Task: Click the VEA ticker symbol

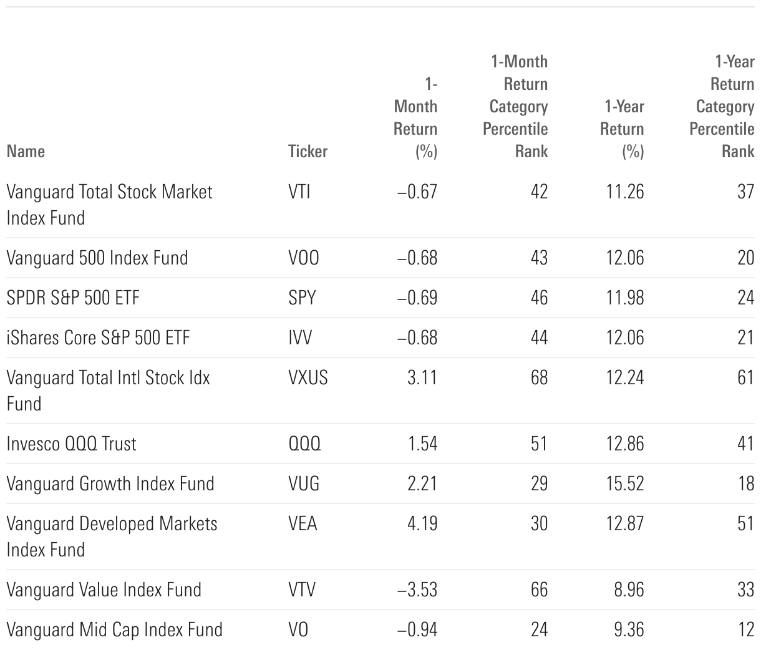Action: click(303, 523)
